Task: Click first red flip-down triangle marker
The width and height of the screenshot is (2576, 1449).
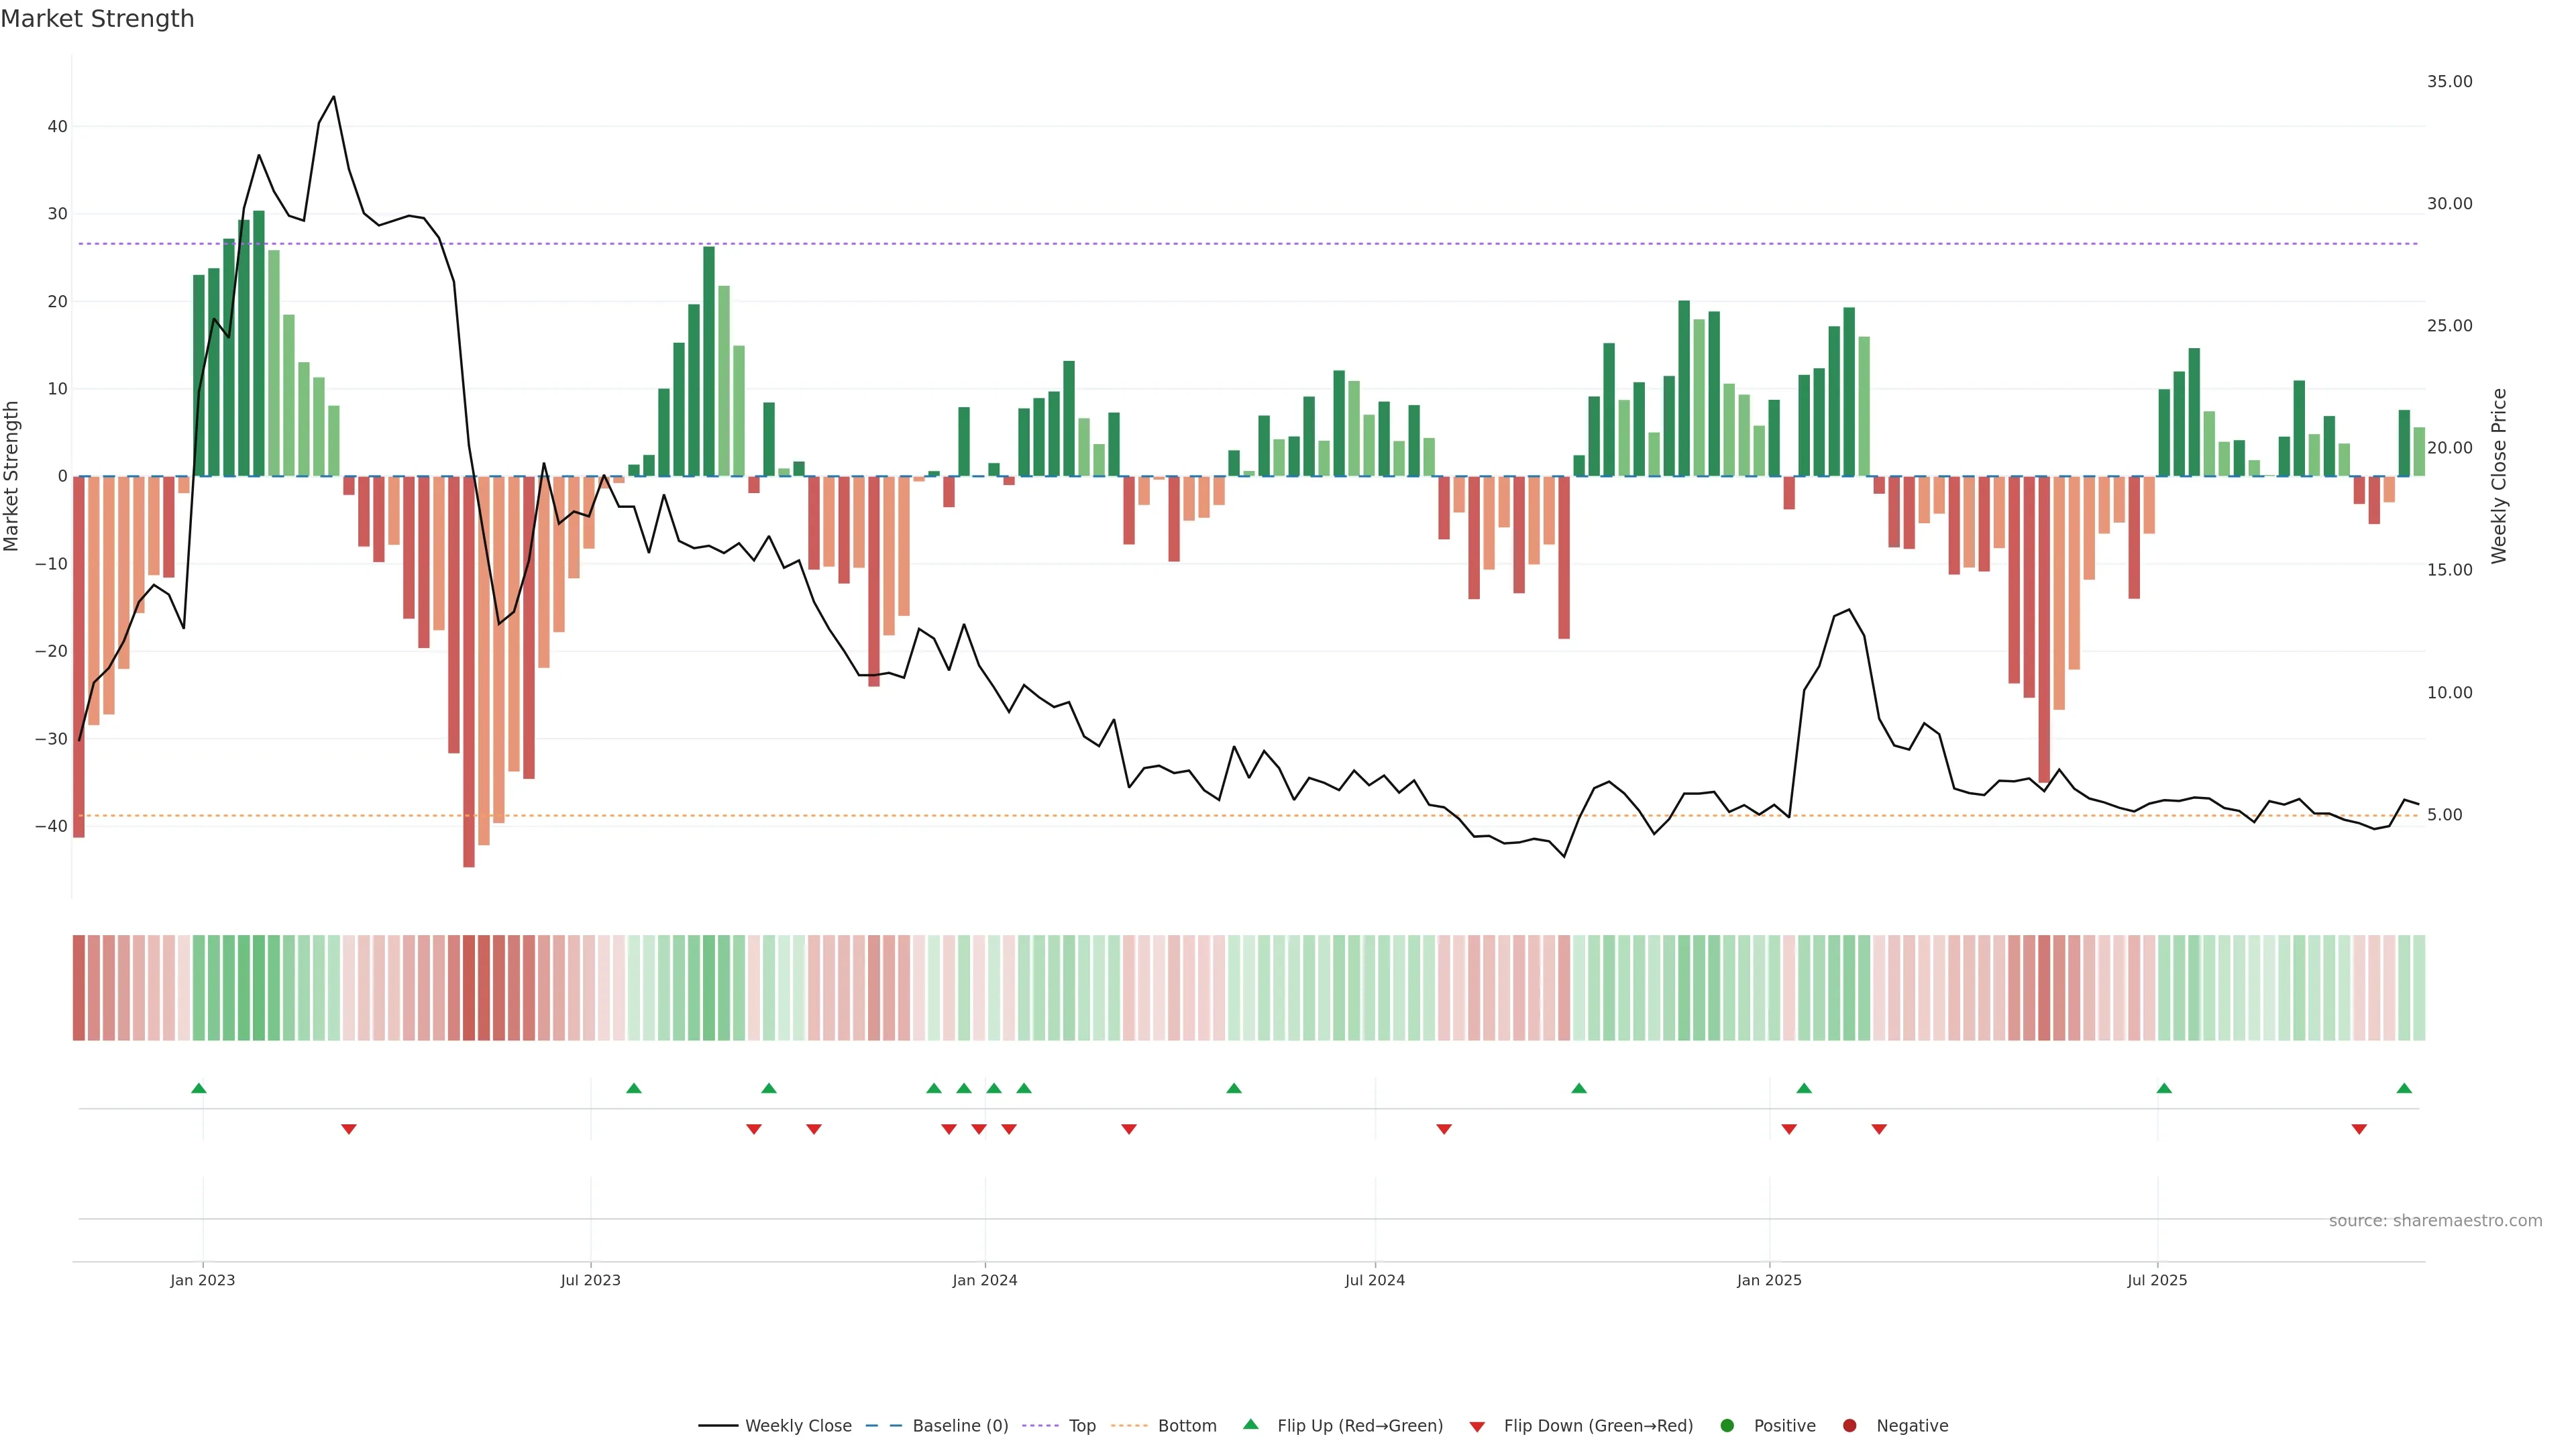Action: (x=348, y=1129)
